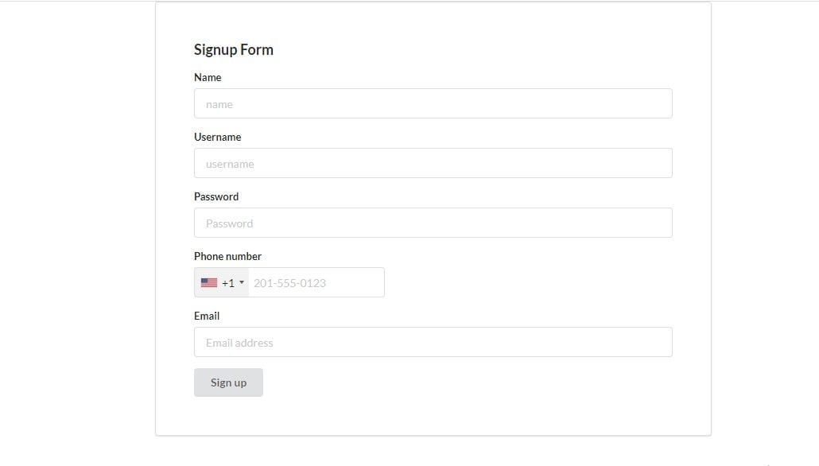Click the email placeholder input area

click(433, 342)
